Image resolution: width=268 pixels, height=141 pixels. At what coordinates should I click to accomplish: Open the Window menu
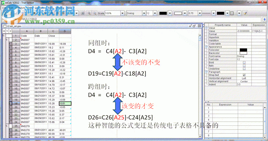click(x=60, y=8)
